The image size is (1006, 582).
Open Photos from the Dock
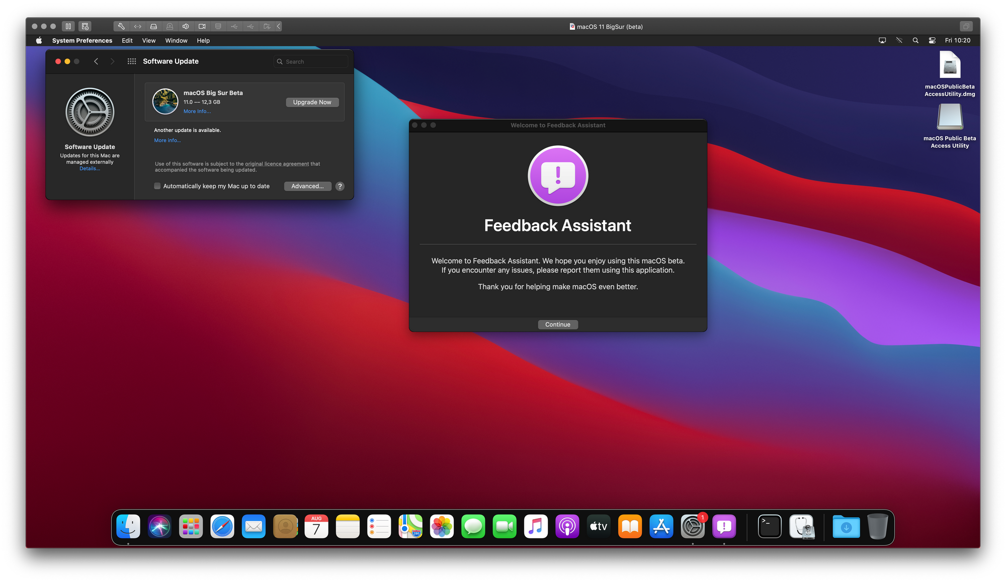click(x=442, y=527)
